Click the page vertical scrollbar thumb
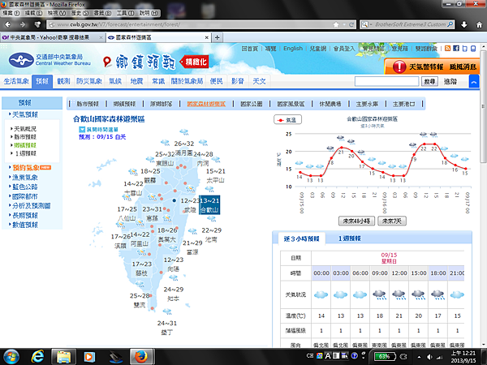The width and height of the screenshot is (487, 365). [x=484, y=107]
